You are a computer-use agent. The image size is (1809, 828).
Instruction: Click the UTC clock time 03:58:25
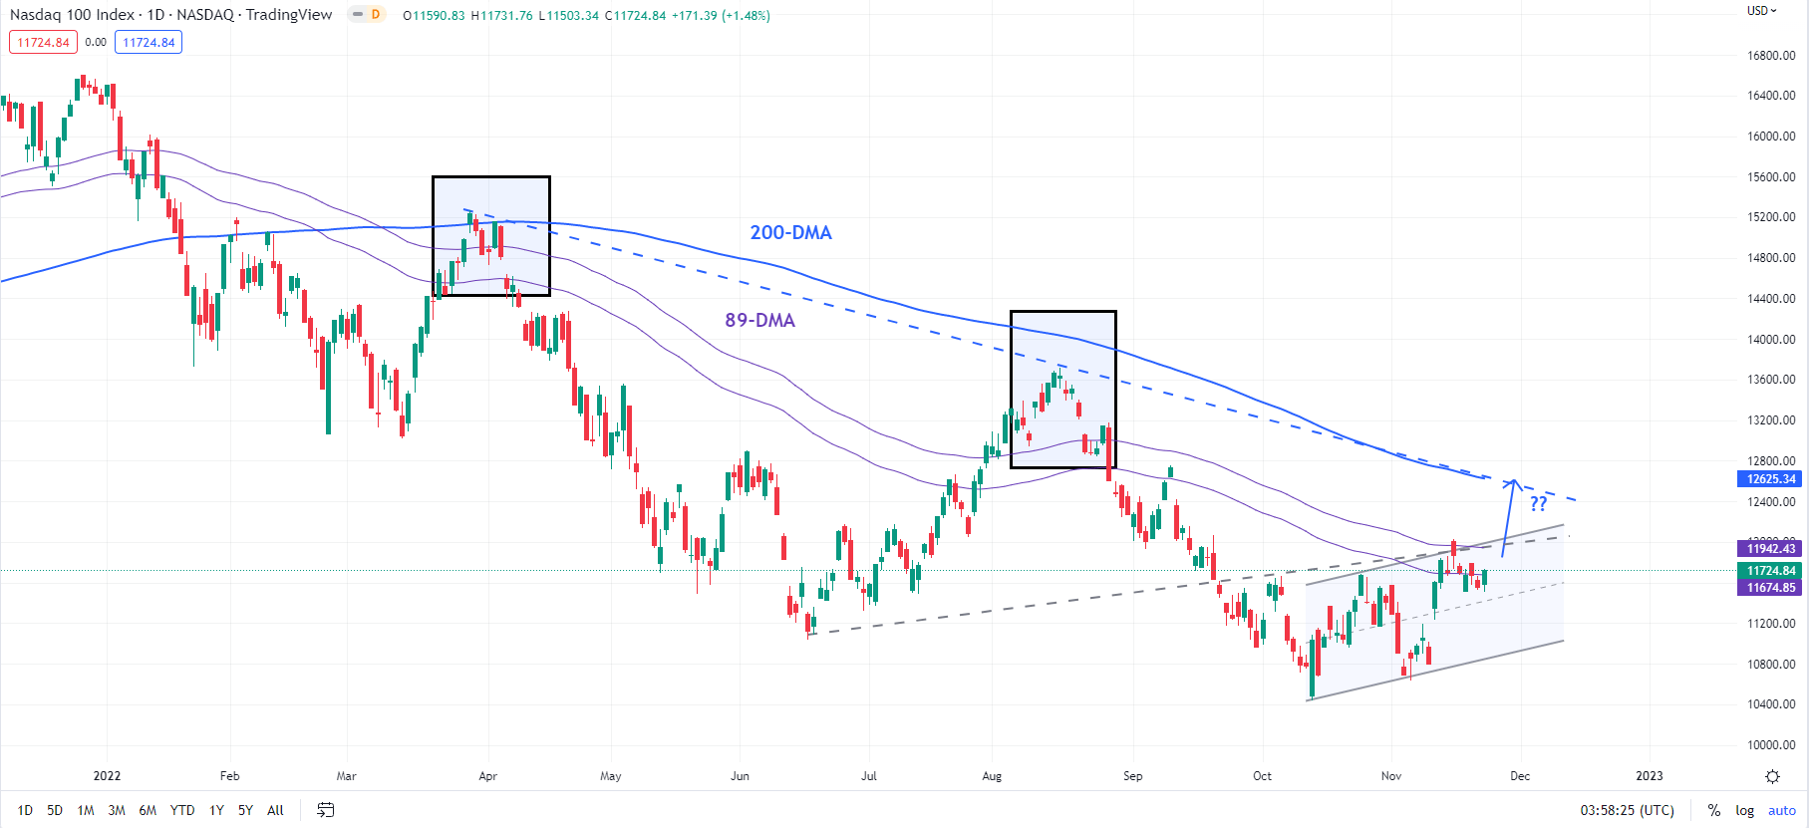(1627, 810)
